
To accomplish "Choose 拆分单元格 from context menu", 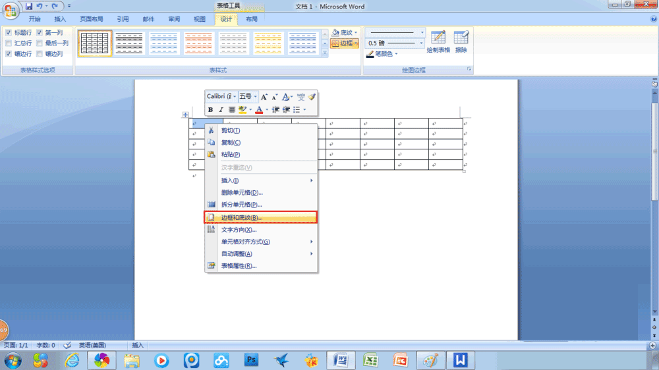I will click(260, 205).
